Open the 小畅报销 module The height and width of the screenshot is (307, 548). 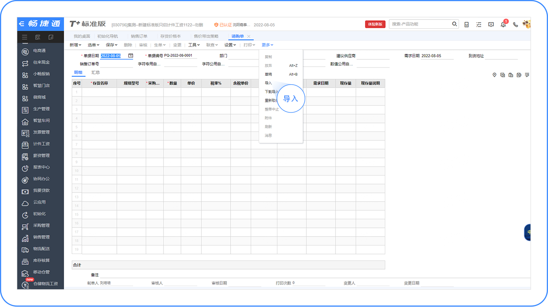pos(40,74)
